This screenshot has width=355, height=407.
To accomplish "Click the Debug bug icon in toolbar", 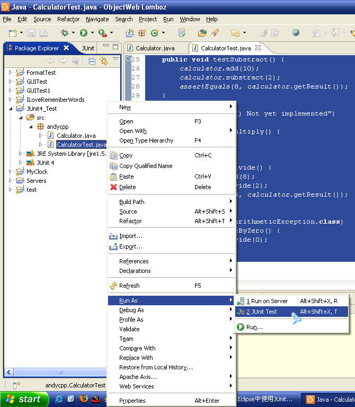I will (x=65, y=33).
